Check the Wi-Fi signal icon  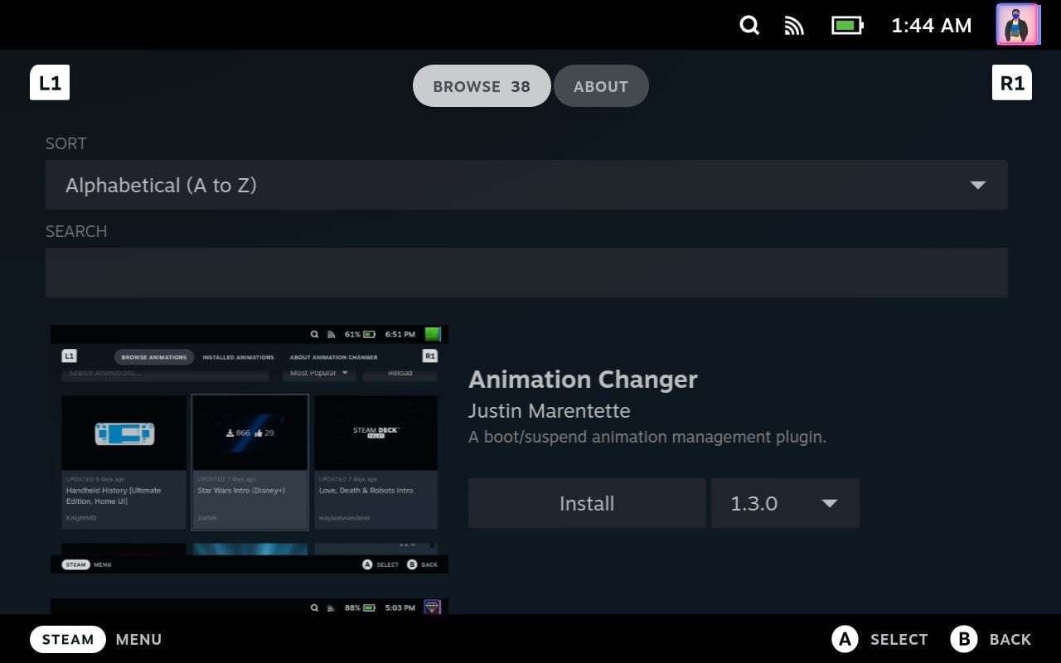[794, 26]
